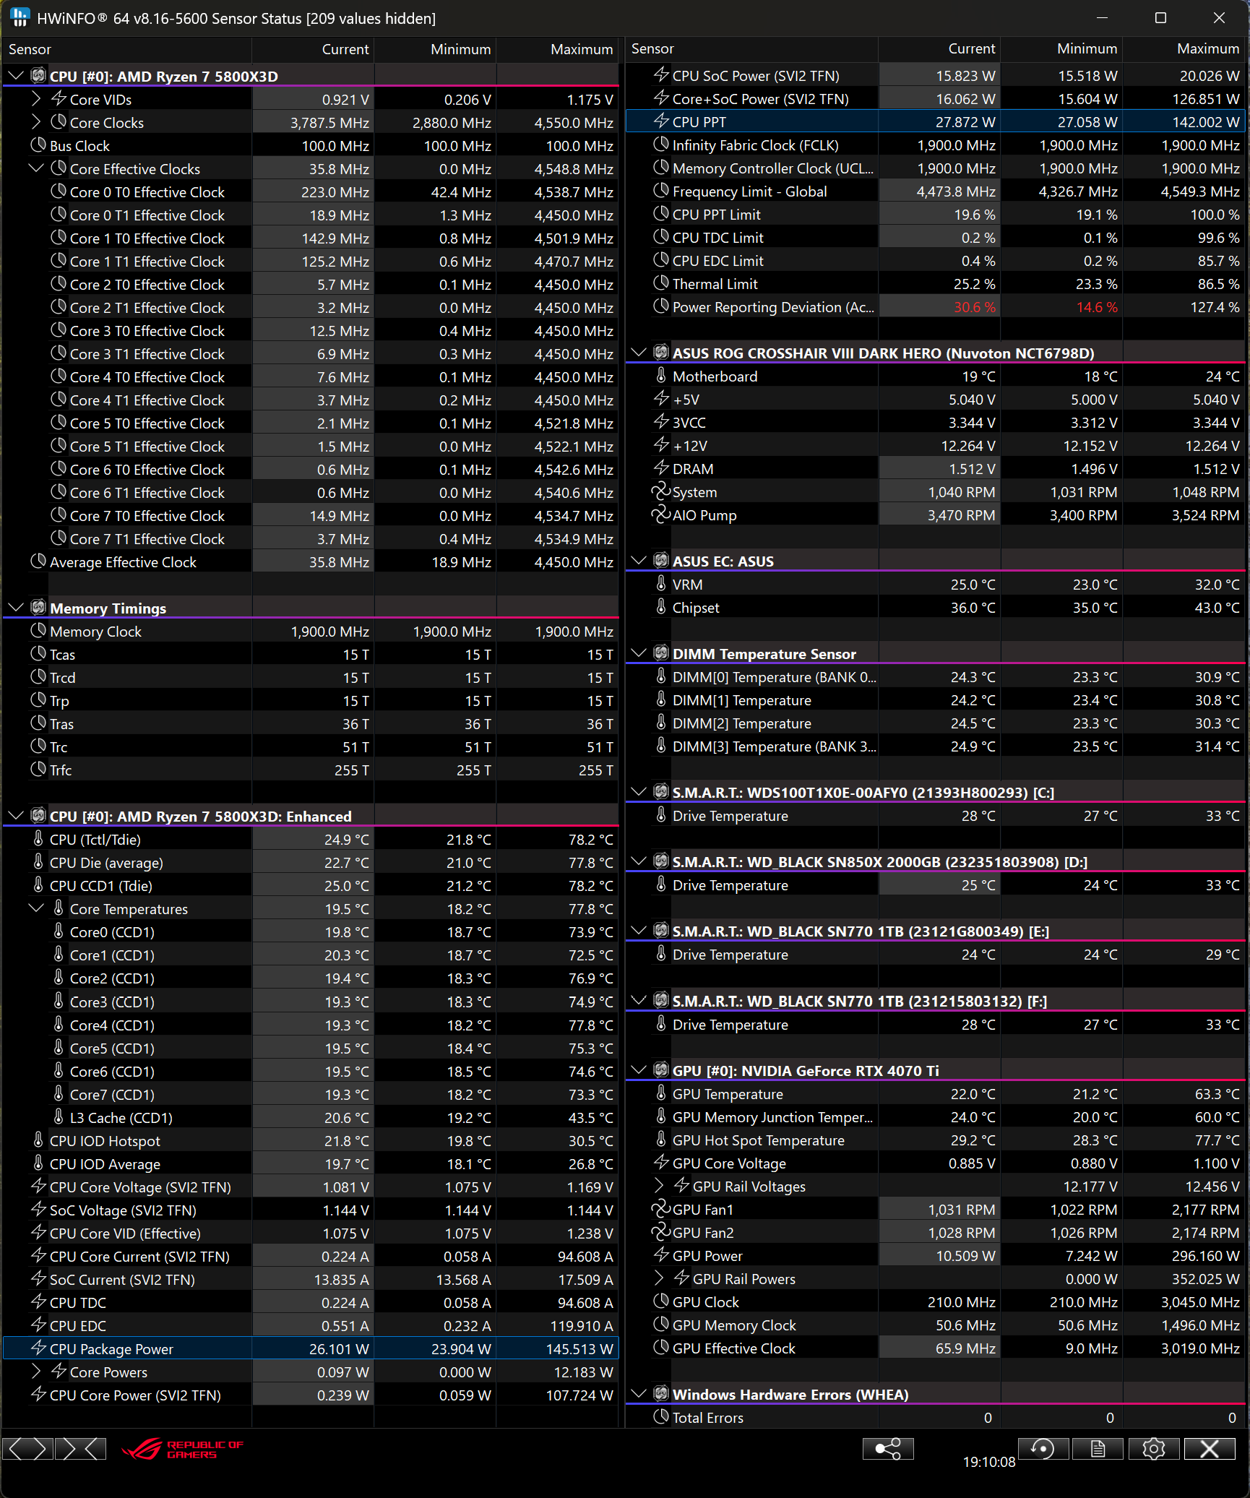Click the chip icon beside ASUS EC: ASUS
Screen dimensions: 1250x1498
pyautogui.click(x=660, y=561)
